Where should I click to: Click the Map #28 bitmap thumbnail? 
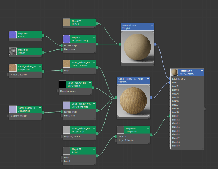click(66, 22)
